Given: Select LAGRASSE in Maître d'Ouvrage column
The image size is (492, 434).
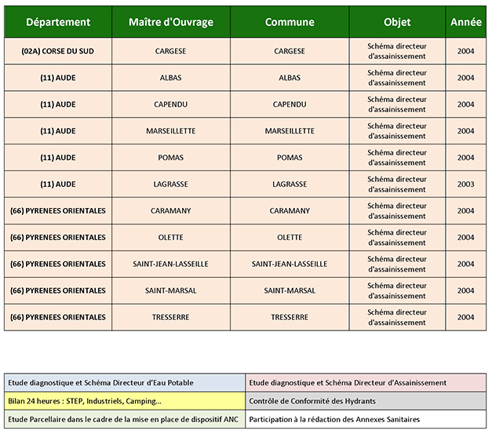Looking at the screenshot, I should [171, 184].
